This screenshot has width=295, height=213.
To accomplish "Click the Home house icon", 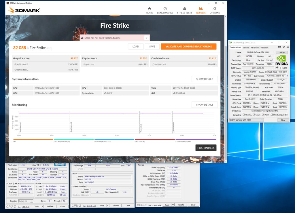I will tap(150, 8).
